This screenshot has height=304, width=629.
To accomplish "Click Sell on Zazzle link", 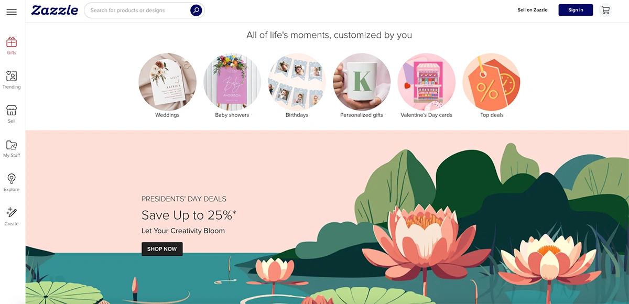I will click(x=533, y=10).
